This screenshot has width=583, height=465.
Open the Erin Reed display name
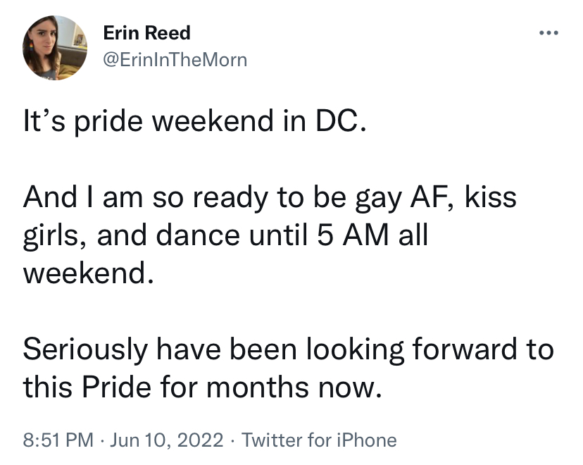pyautogui.click(x=146, y=33)
